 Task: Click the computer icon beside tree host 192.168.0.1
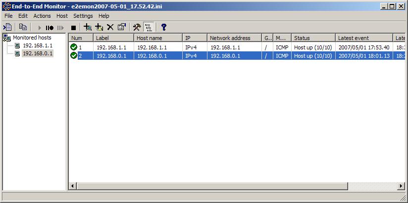[x=17, y=54]
